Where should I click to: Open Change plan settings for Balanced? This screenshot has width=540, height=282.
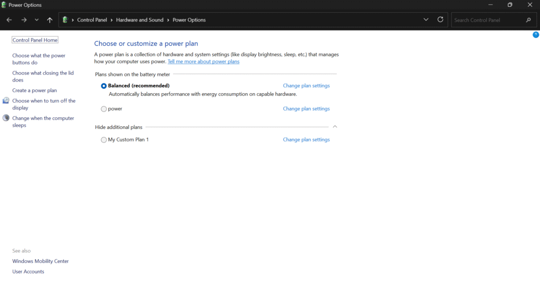click(306, 86)
